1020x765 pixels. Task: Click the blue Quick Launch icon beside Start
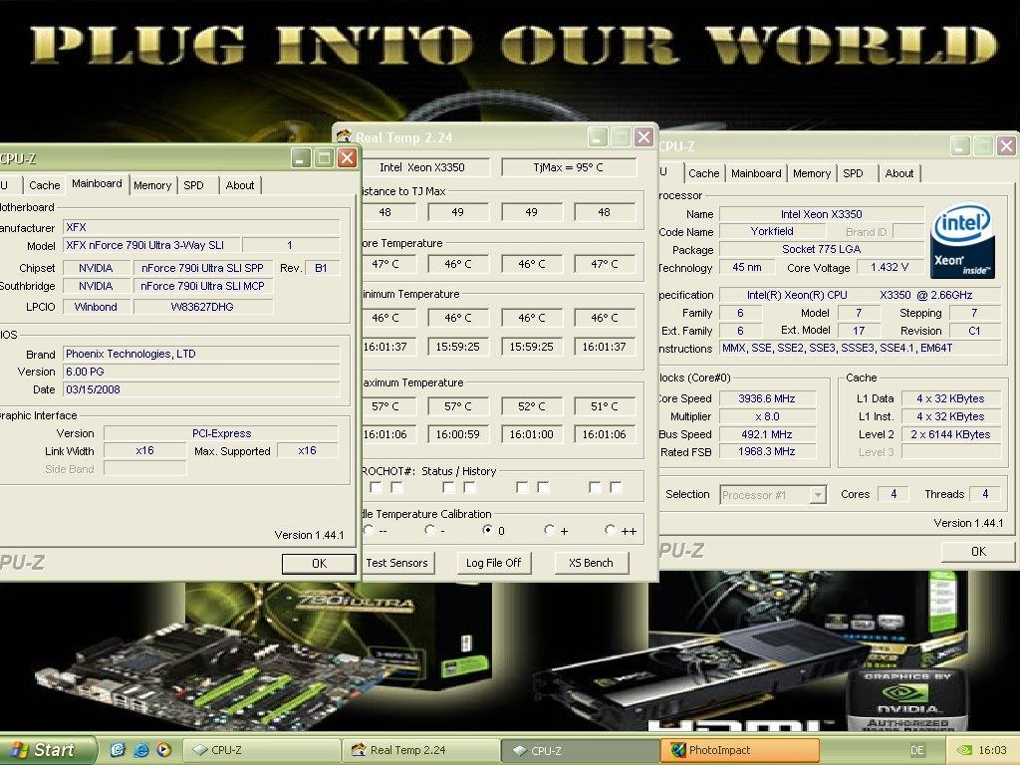118,750
